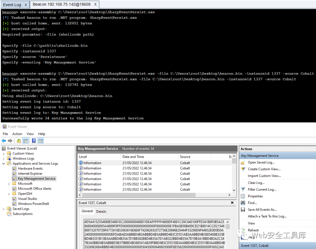Screen dimensions: 316x249
Task: Click the Open Saved Log folder icon
Action: coord(243,163)
